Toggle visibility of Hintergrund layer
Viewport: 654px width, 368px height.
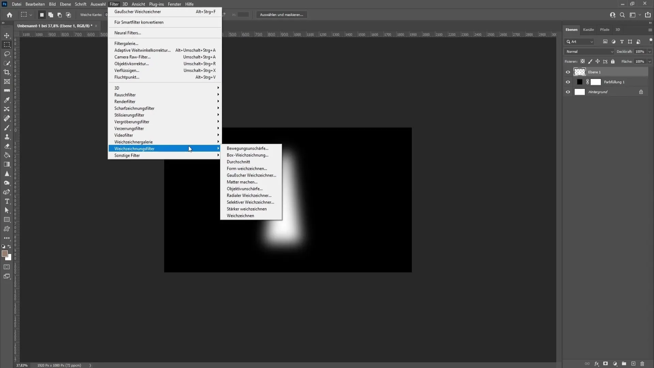(568, 92)
